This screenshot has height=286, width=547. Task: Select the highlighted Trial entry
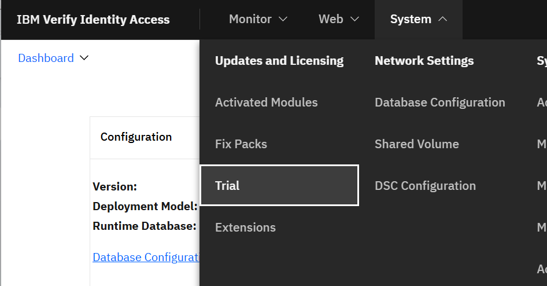[279, 185]
